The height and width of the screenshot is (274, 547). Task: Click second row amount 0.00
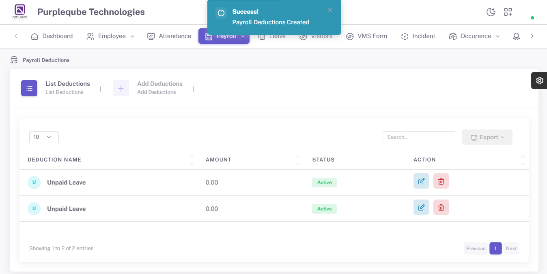(212, 209)
